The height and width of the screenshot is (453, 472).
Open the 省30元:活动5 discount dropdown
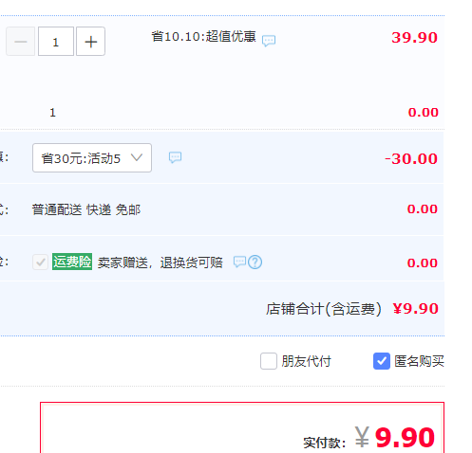pyautogui.click(x=92, y=158)
